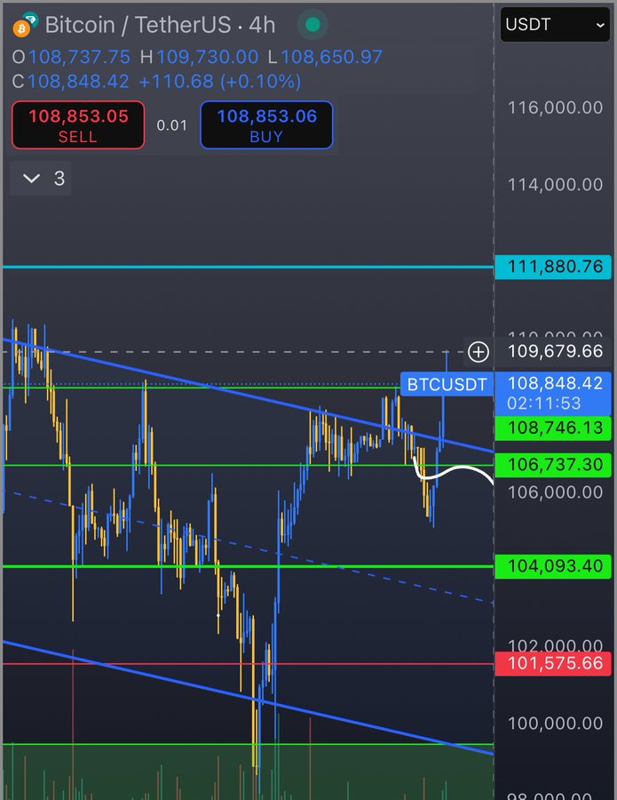Viewport: 617px width, 800px height.
Task: Click the low value 108,650.97
Action: click(x=332, y=57)
